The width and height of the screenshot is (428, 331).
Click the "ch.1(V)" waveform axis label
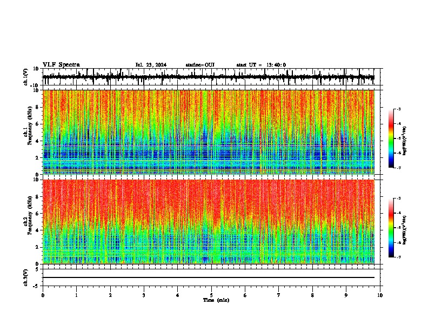26,77
